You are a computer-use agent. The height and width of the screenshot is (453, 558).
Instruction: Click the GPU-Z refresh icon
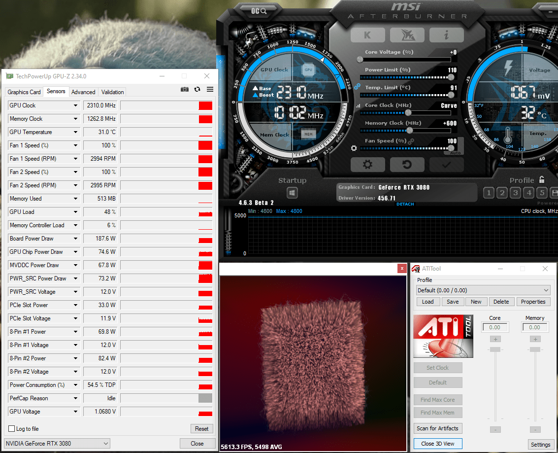[197, 89]
